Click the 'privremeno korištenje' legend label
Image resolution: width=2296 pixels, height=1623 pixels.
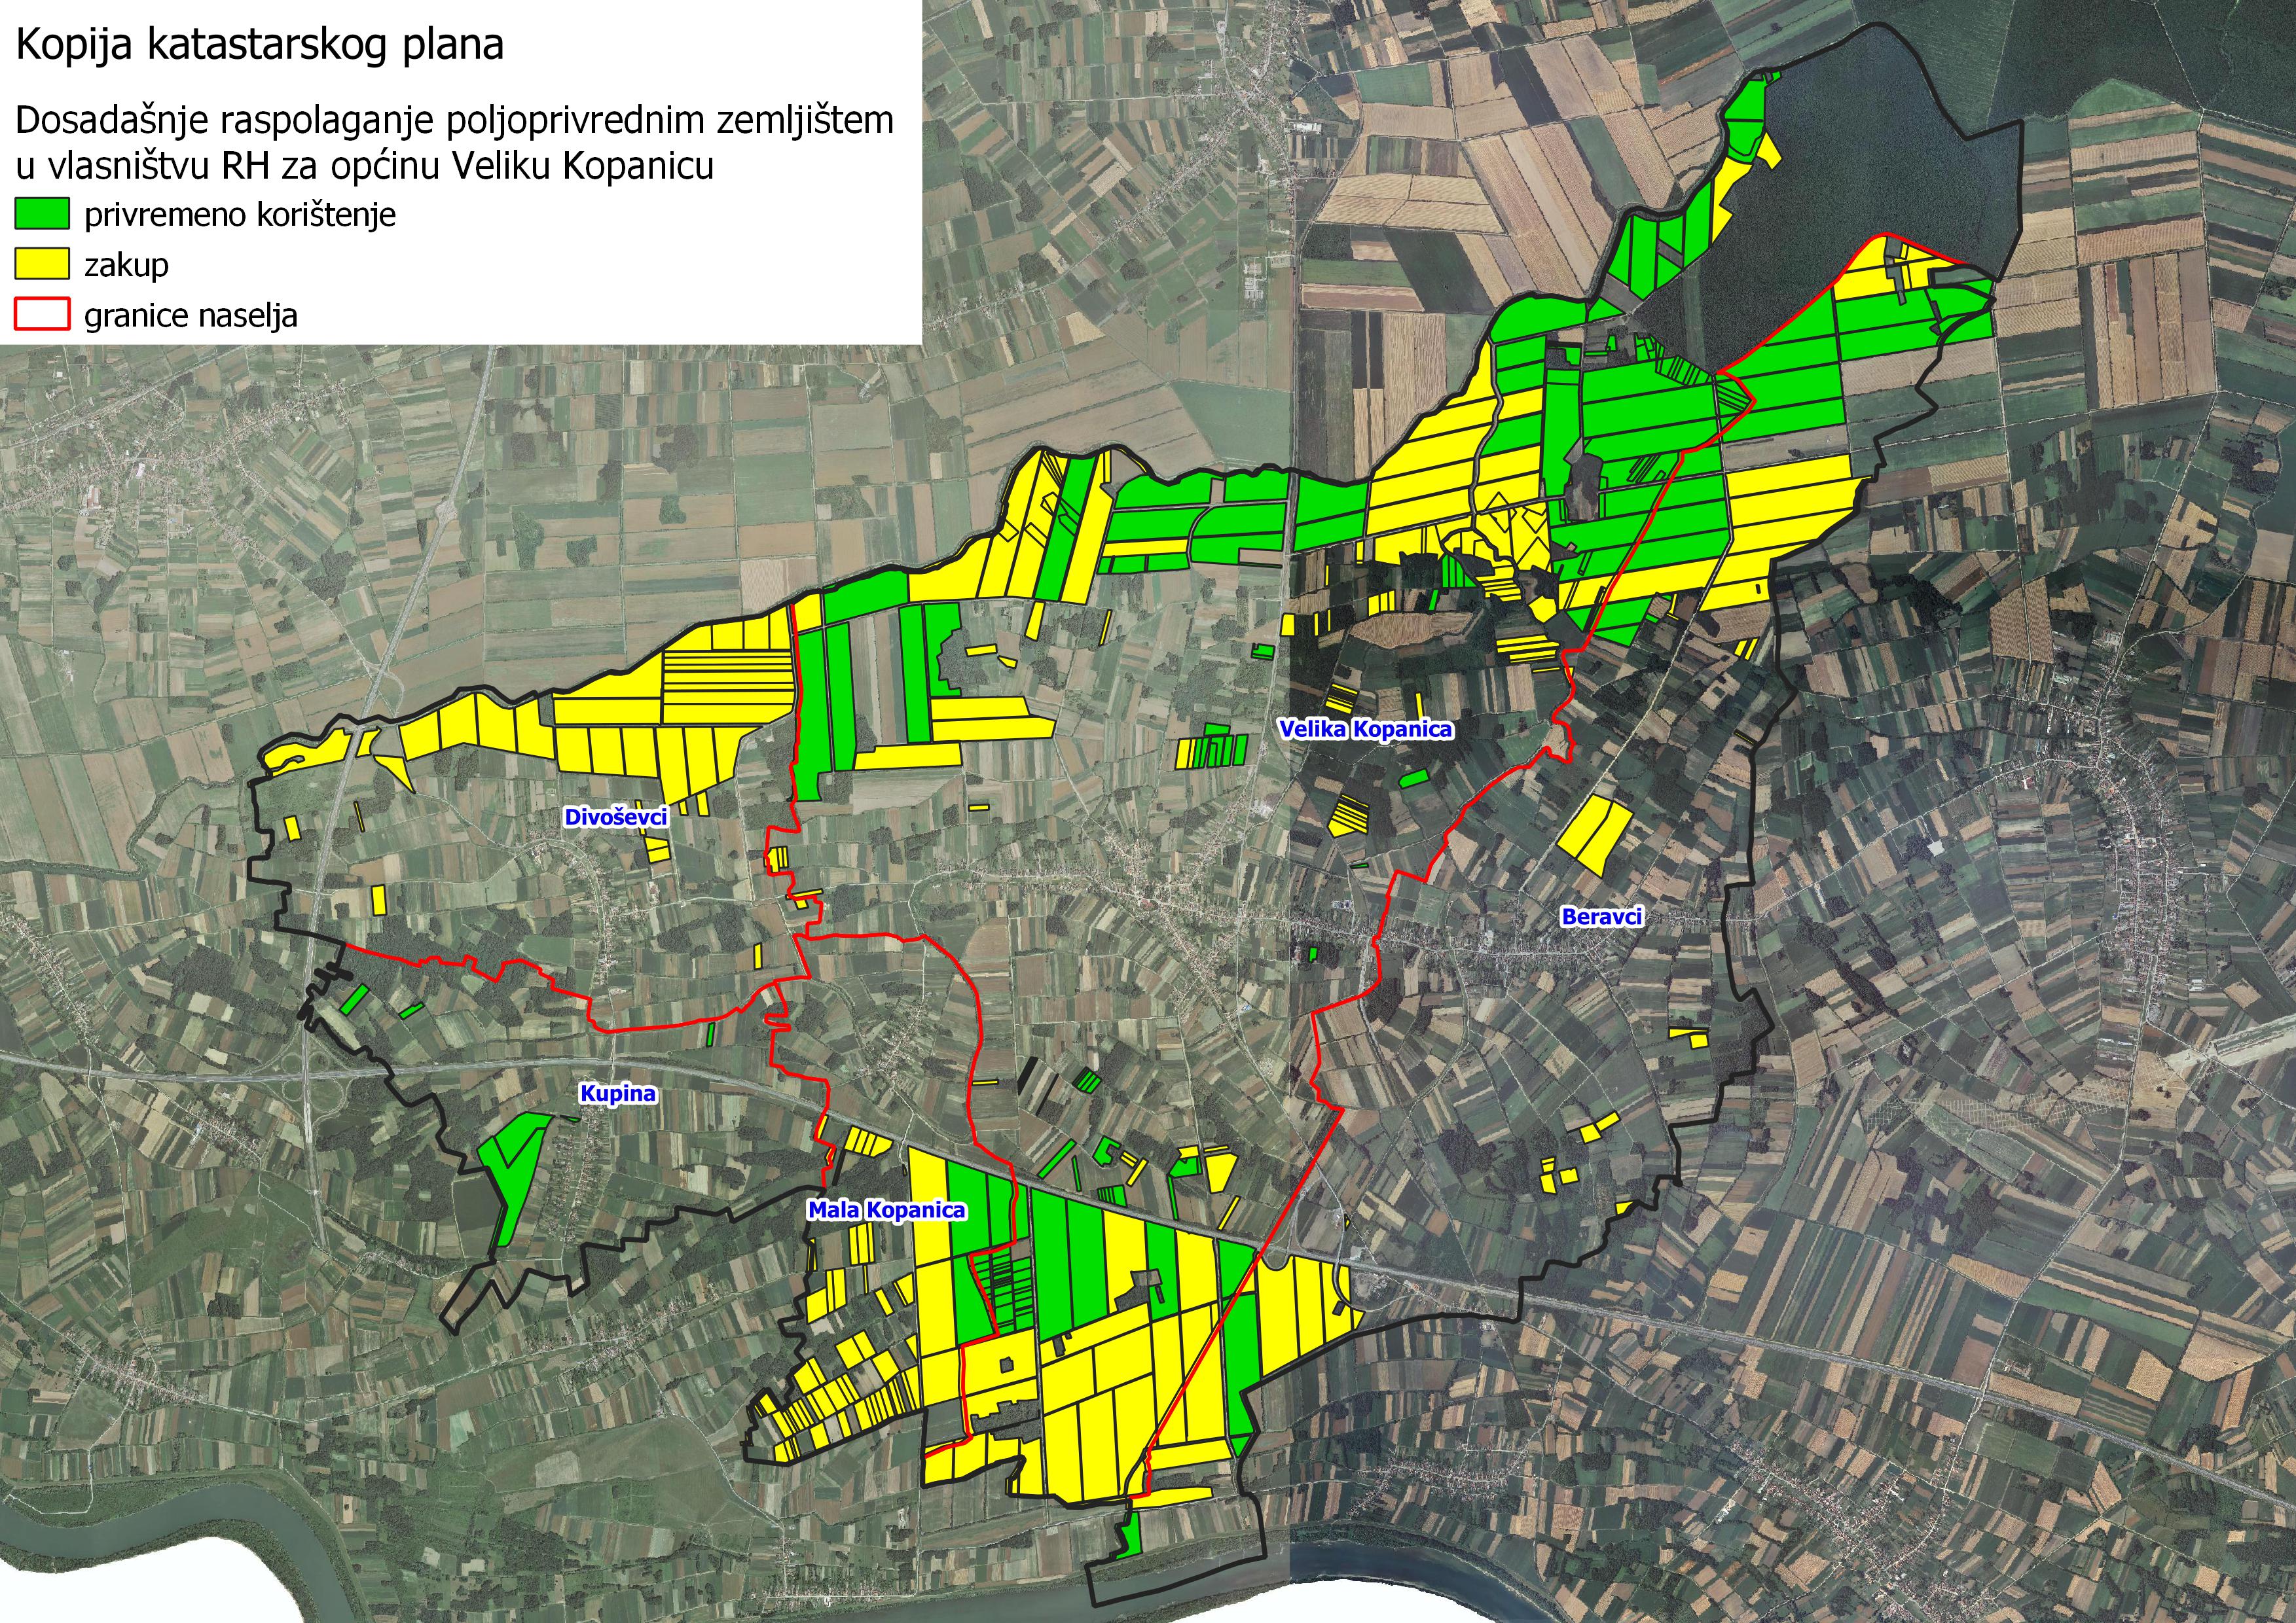coord(240,215)
